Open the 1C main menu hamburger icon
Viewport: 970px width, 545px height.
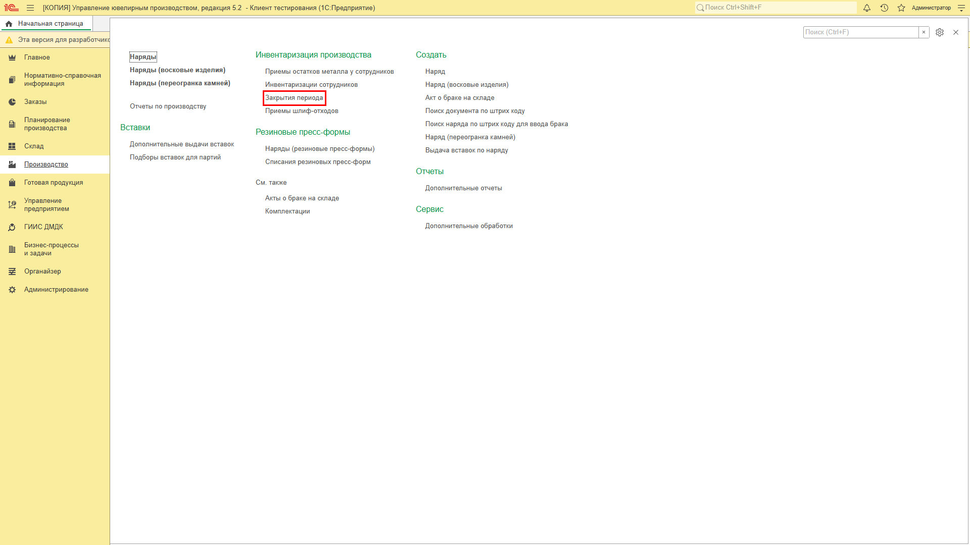point(30,8)
